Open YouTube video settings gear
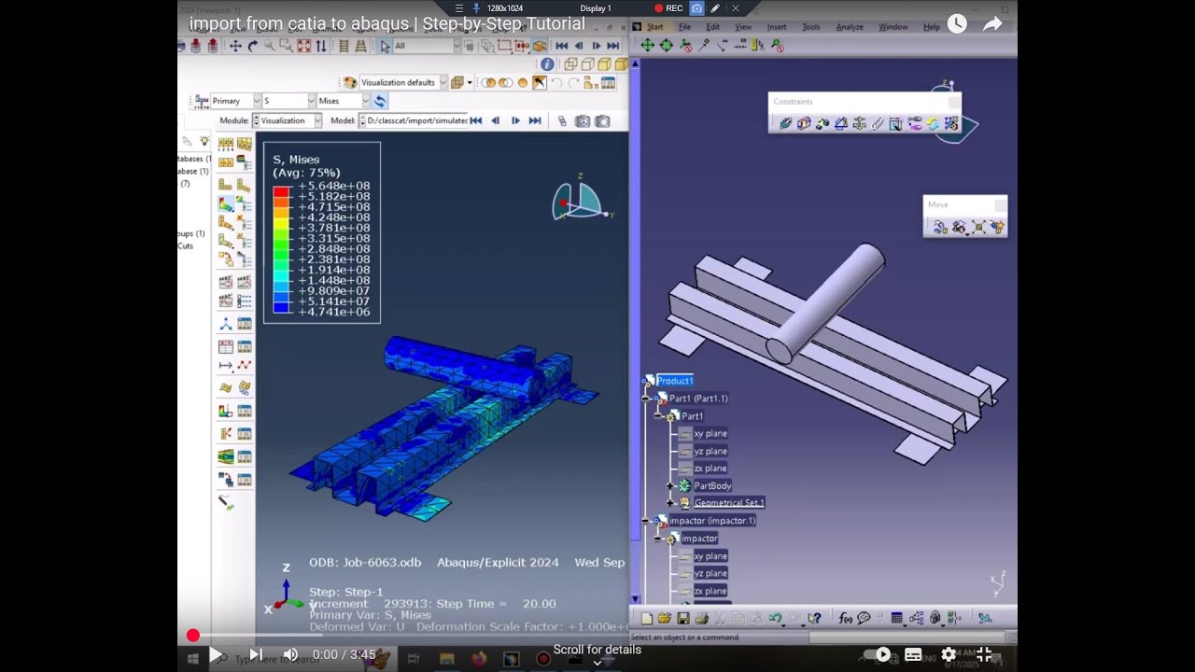The image size is (1195, 672). (949, 654)
